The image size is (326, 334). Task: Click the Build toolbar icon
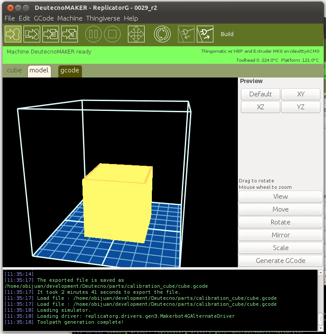[13, 34]
